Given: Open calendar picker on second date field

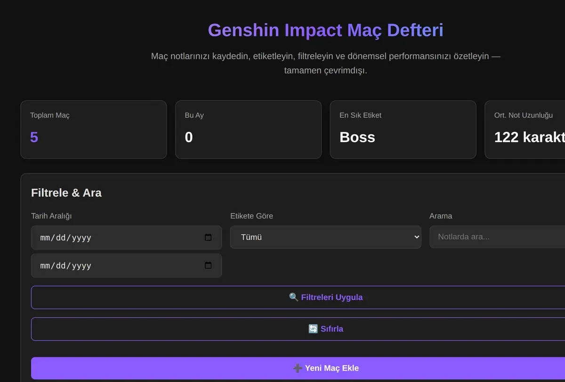Looking at the screenshot, I should tap(208, 266).
